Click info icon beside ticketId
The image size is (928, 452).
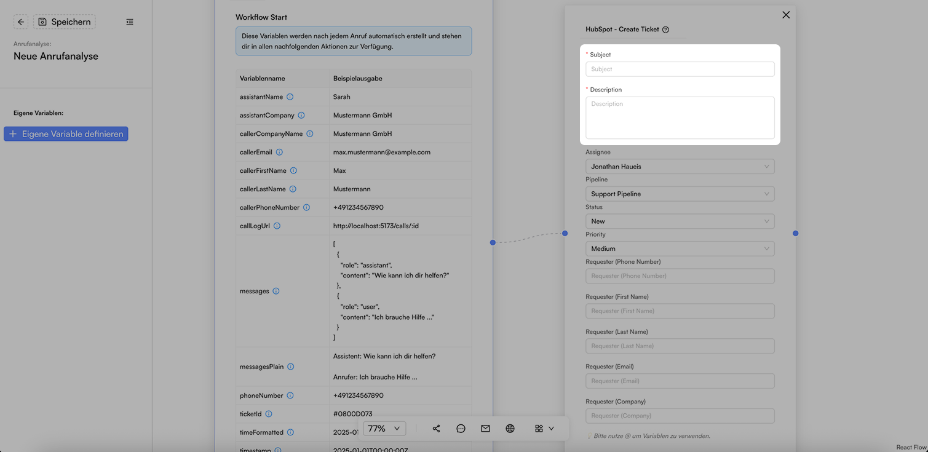click(269, 414)
